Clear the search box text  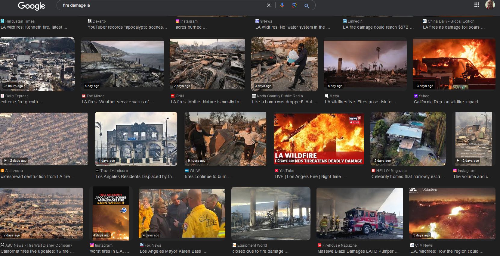[x=269, y=5]
